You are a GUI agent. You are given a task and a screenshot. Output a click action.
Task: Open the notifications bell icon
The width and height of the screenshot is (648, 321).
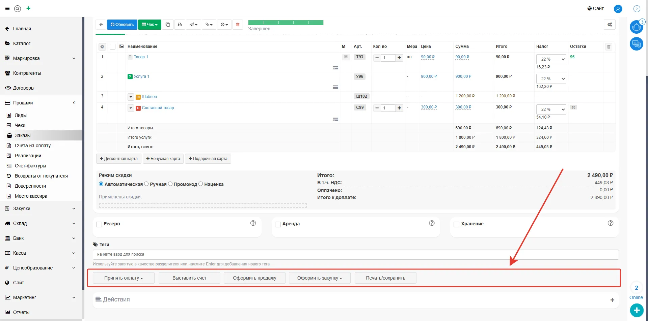[636, 27]
